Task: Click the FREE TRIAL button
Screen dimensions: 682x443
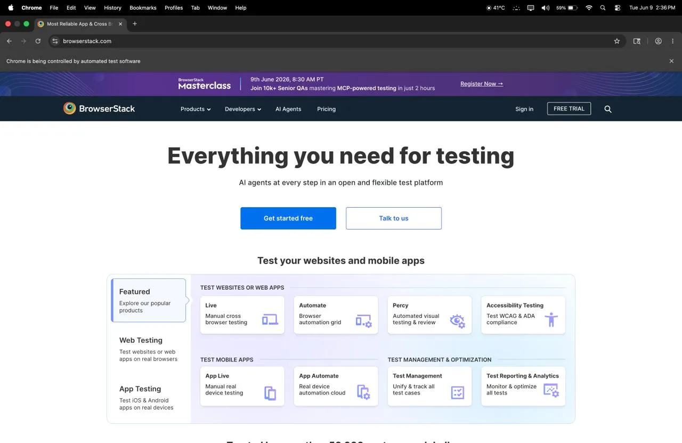Action: click(569, 109)
